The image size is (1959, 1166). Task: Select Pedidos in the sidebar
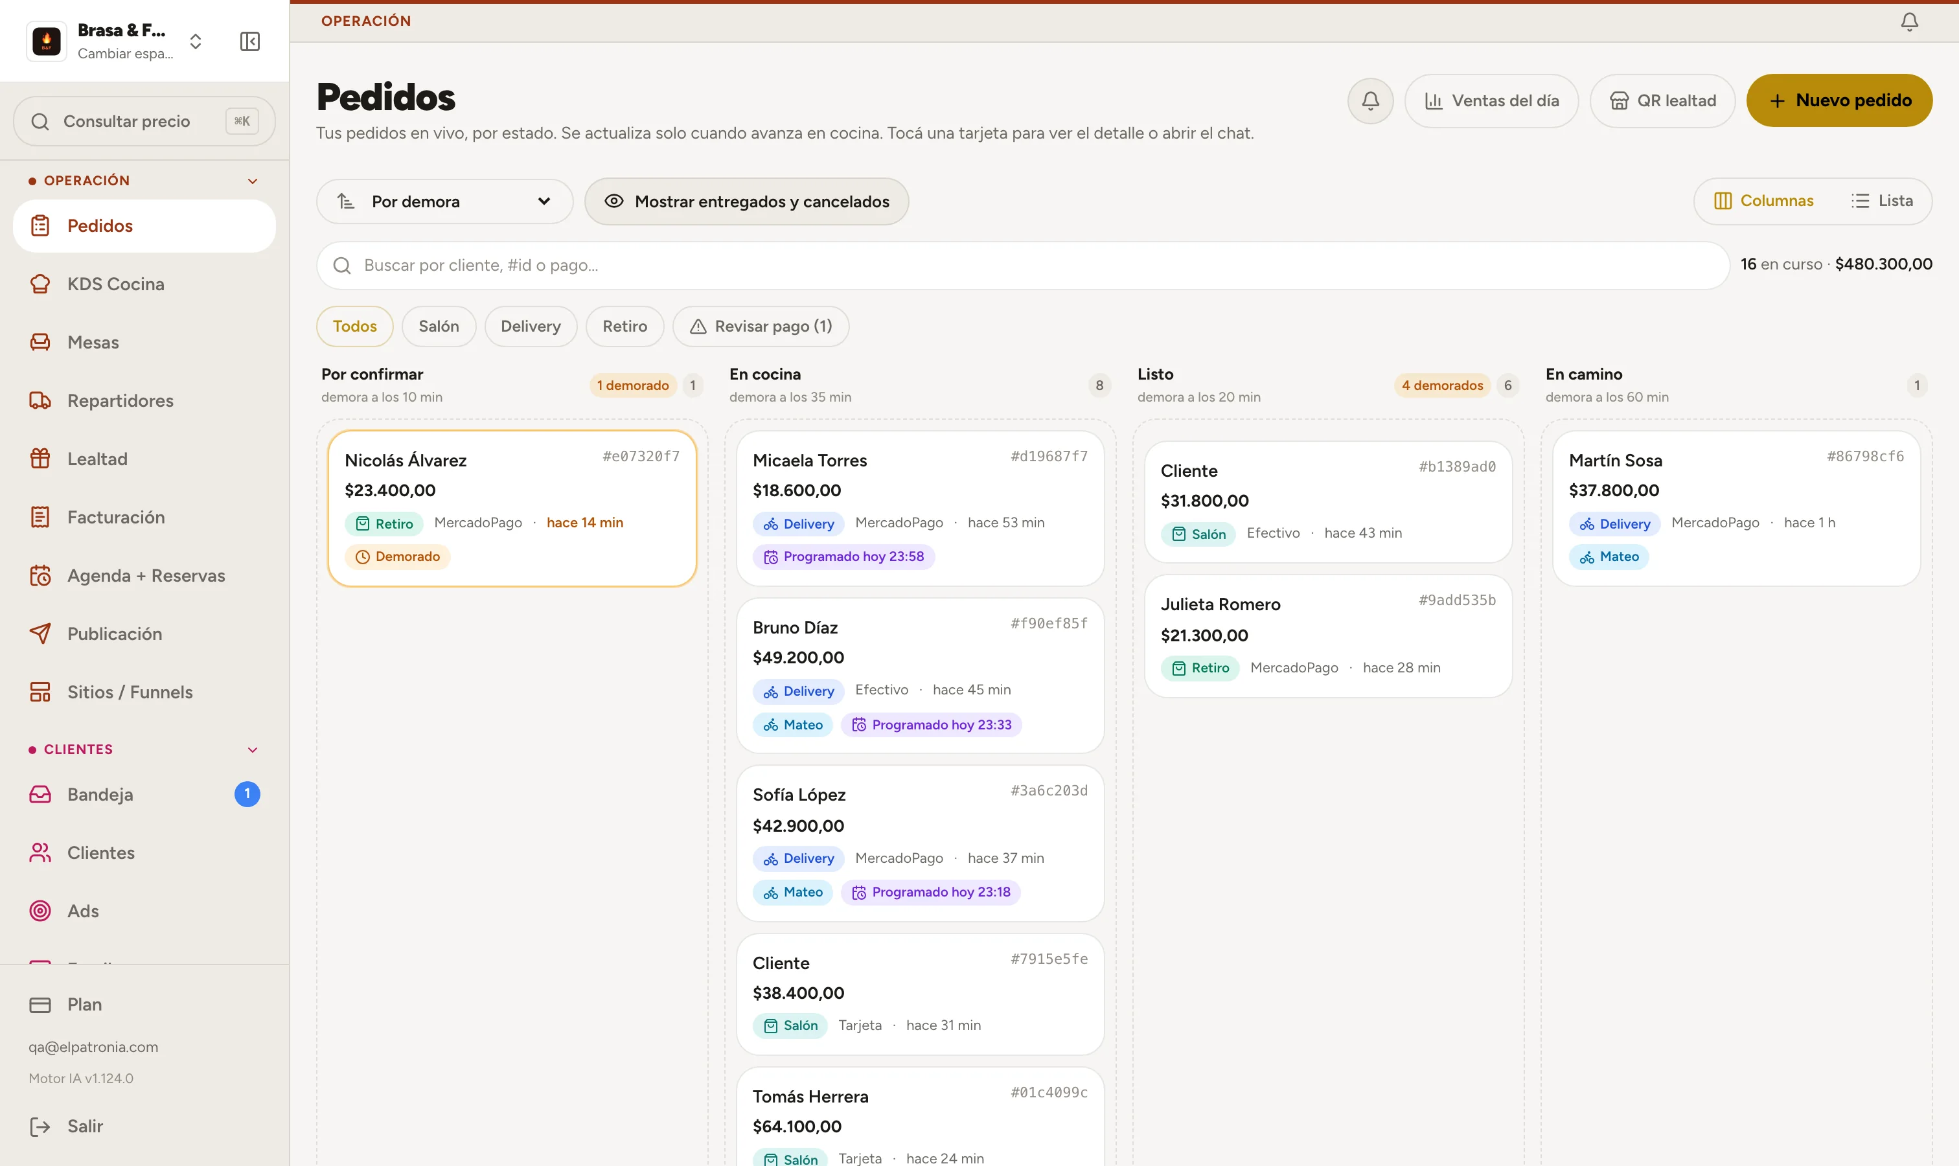click(x=144, y=225)
